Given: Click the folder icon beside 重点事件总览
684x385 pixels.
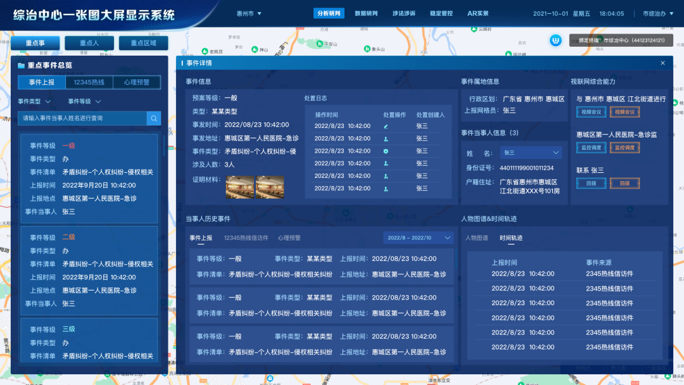Looking at the screenshot, I should point(21,65).
